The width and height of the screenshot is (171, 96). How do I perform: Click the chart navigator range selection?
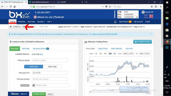click(134, 90)
